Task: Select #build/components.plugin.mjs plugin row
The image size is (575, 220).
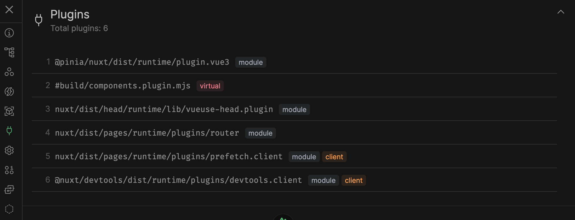Action: [294, 86]
